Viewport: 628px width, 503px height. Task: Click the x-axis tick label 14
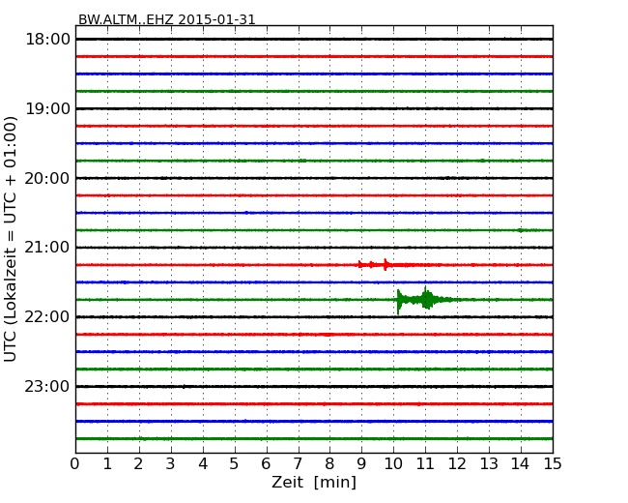(520, 463)
